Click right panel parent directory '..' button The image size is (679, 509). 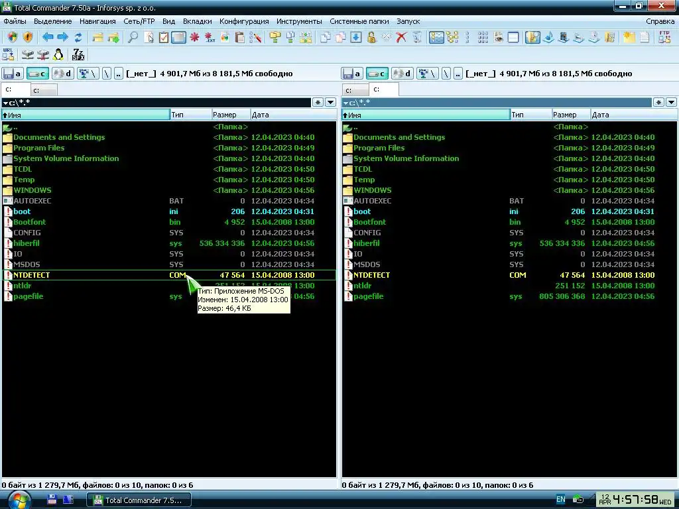[458, 74]
